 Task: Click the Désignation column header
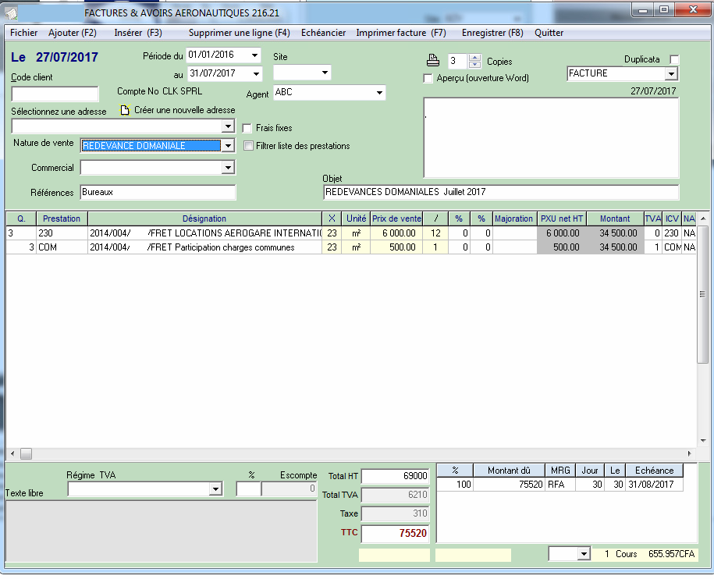pyautogui.click(x=204, y=218)
